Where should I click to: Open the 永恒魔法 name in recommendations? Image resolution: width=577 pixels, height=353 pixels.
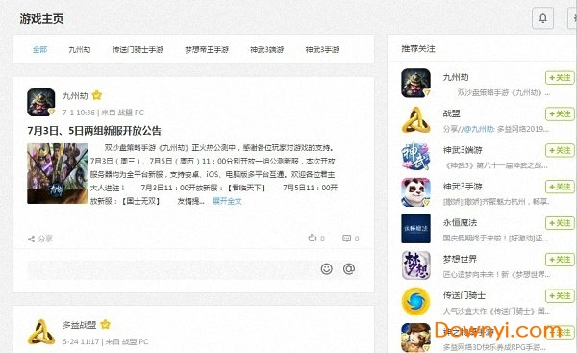460,222
